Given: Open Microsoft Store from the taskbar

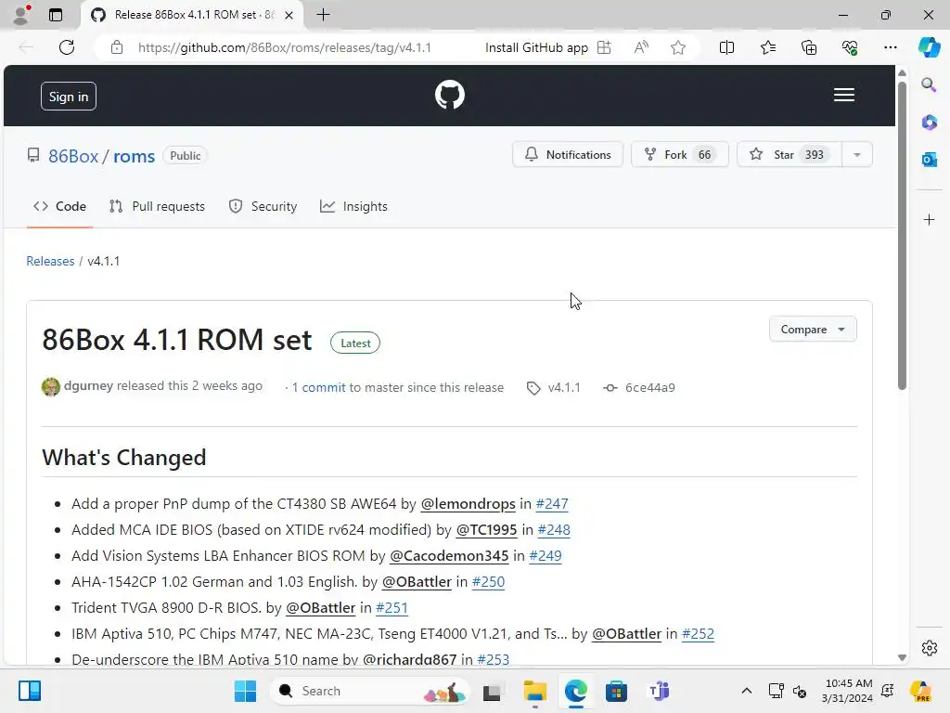Looking at the screenshot, I should click(x=616, y=691).
